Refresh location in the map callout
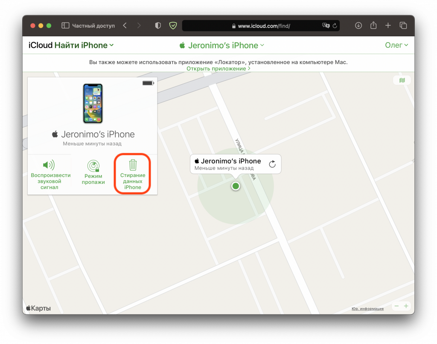 272,164
